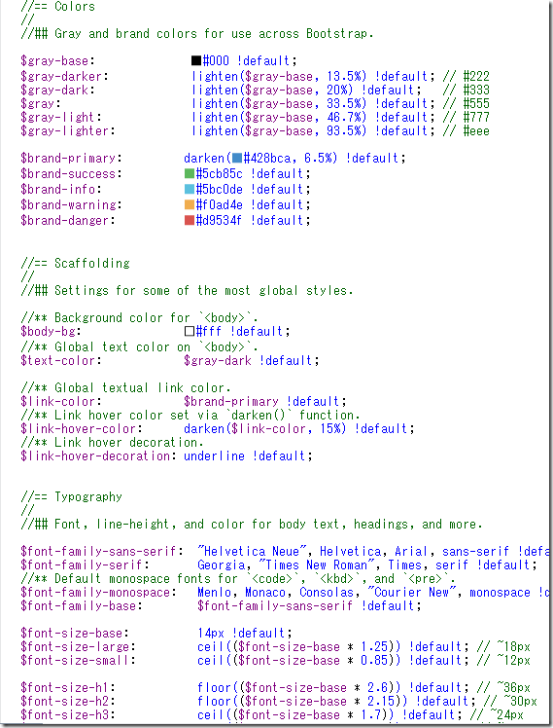This screenshot has height=728, width=553.
Task: Click the white swatch before #fff
Action: [x=190, y=331]
